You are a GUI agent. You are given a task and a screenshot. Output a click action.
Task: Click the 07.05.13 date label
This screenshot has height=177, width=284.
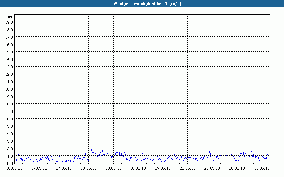(x=64, y=168)
